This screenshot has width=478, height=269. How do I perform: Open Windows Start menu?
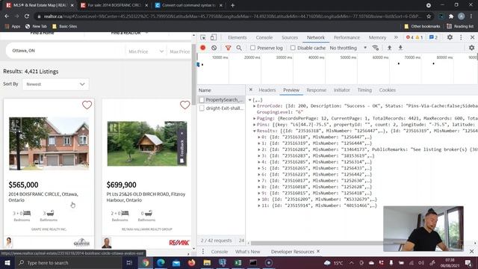pyautogui.click(x=7, y=262)
